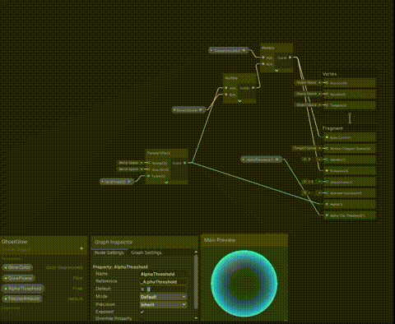This screenshot has height=324, width=395.
Task: Click the Fragment Base Color block port
Action: (327, 137)
